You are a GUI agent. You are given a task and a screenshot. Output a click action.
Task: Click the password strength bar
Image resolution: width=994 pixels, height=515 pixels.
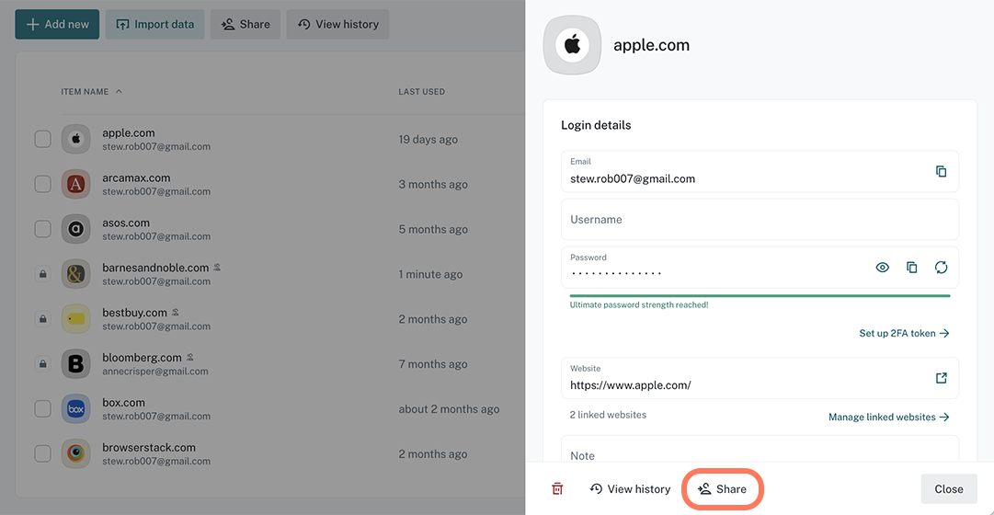760,295
